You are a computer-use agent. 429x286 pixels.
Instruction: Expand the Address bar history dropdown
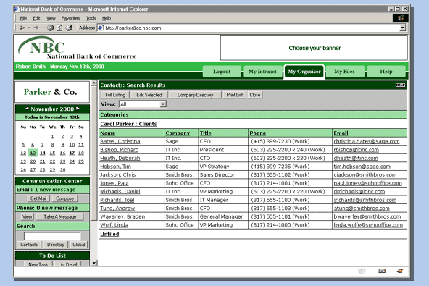[402, 28]
